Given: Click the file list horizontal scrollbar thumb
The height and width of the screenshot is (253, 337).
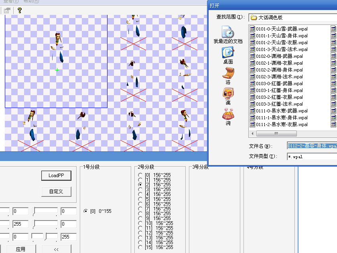Looking at the screenshot, I should [x=276, y=134].
